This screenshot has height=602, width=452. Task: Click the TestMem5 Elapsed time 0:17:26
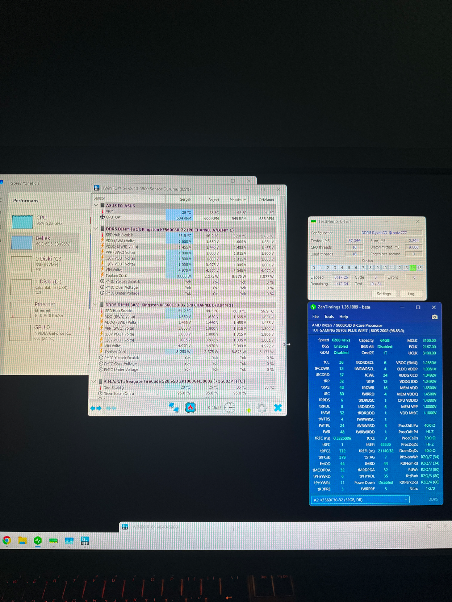[341, 277]
